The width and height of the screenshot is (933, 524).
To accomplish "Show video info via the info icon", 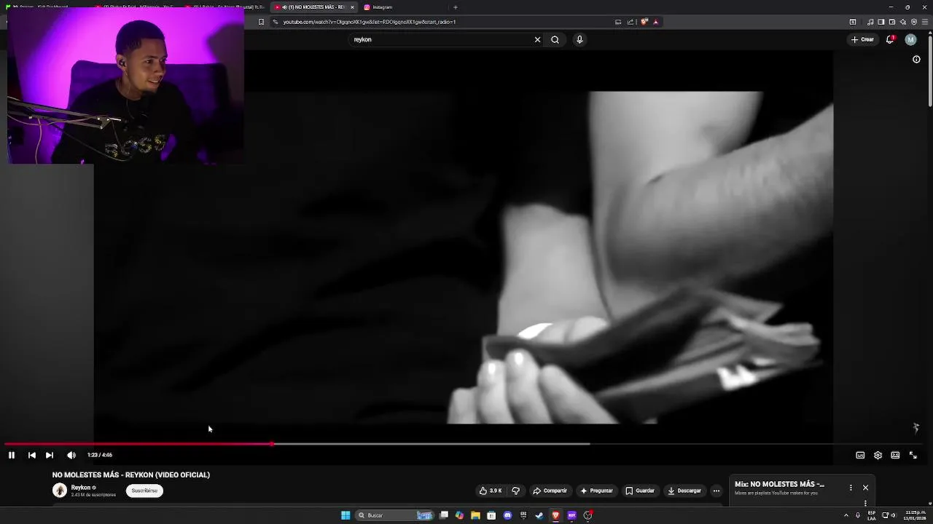I will [x=916, y=60].
